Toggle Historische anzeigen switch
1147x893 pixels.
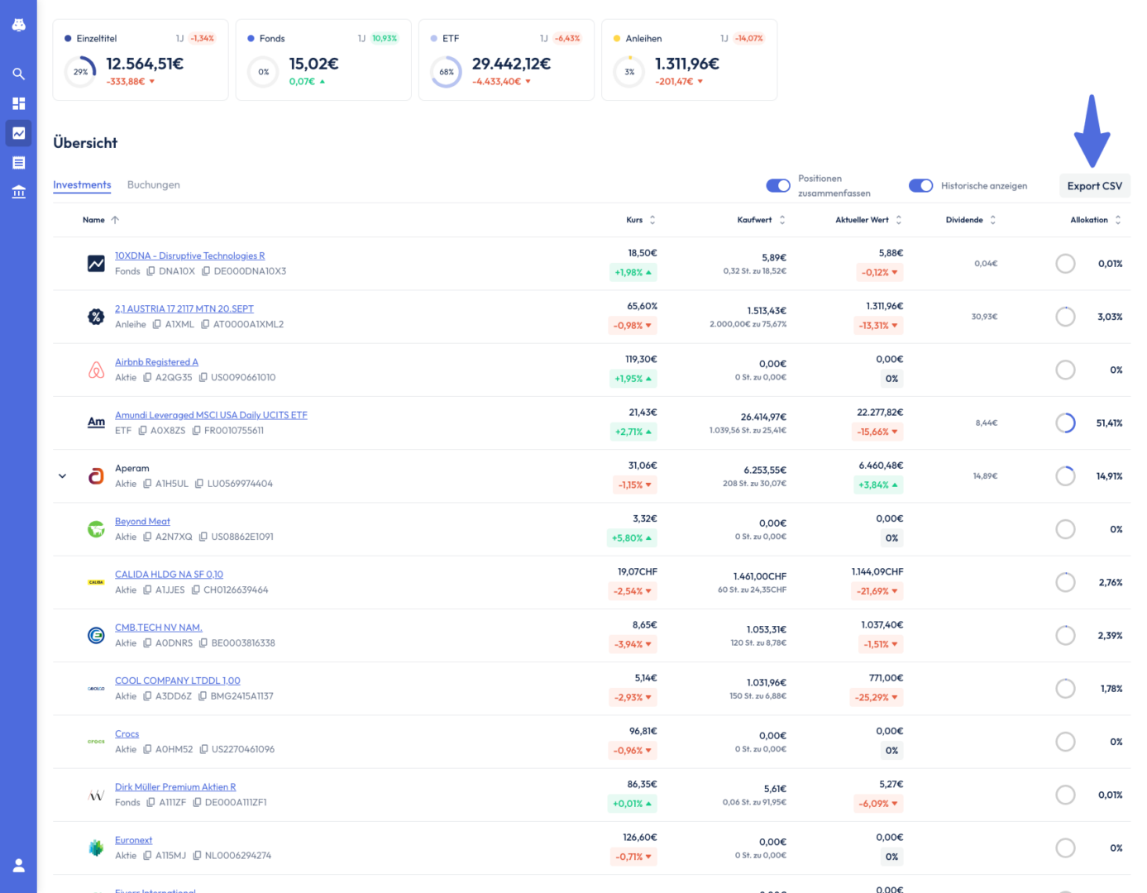pyautogui.click(x=920, y=185)
